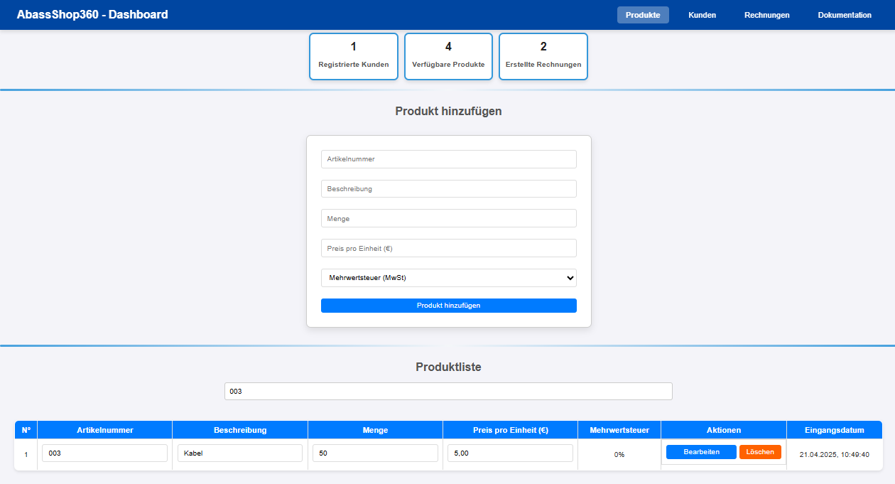Click the Kabel description cell in table
Viewport: 895px width, 484px height.
pyautogui.click(x=239, y=453)
